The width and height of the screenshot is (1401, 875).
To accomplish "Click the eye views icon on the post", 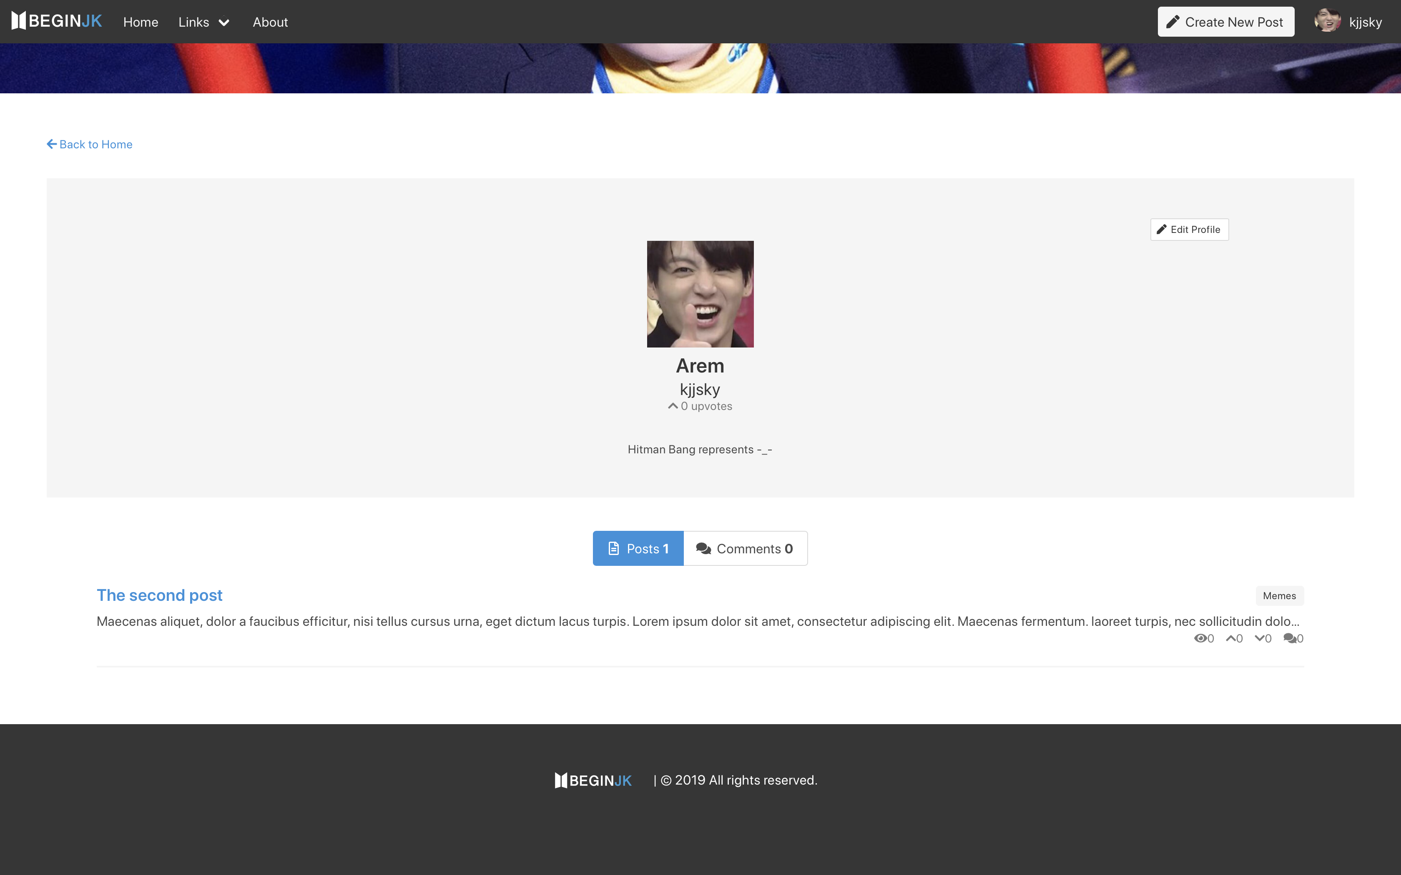I will click(1200, 638).
